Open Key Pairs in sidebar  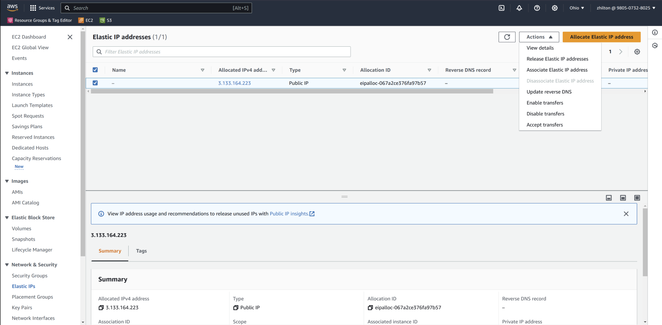point(22,308)
